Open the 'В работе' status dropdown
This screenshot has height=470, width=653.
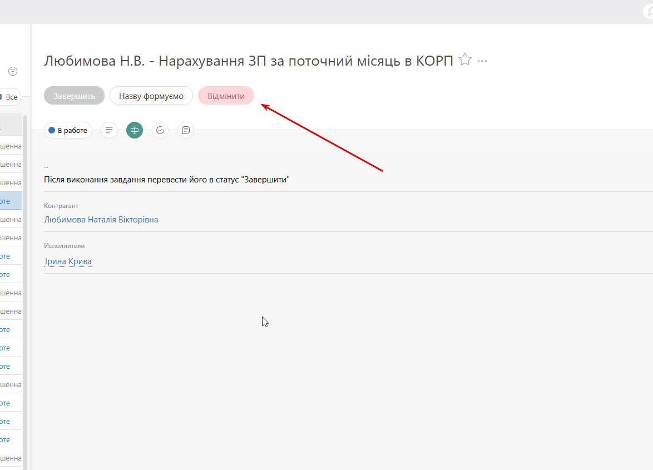pos(68,130)
